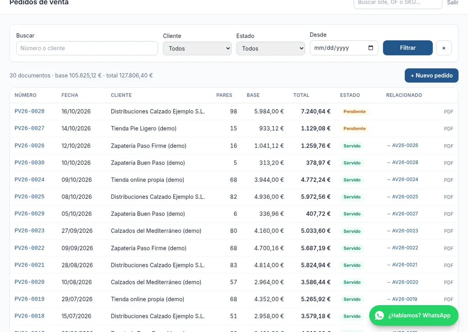The width and height of the screenshot is (468, 332).
Task: Download the PDF for order PV26-0027
Action: (448, 129)
